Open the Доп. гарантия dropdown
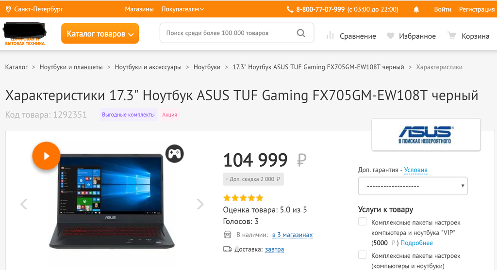The height and width of the screenshot is (270, 497). click(413, 186)
